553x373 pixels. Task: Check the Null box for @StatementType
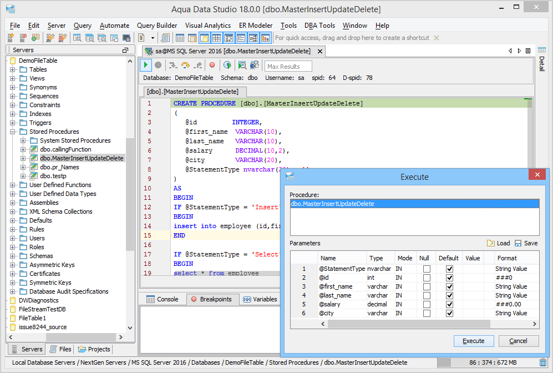427,269
